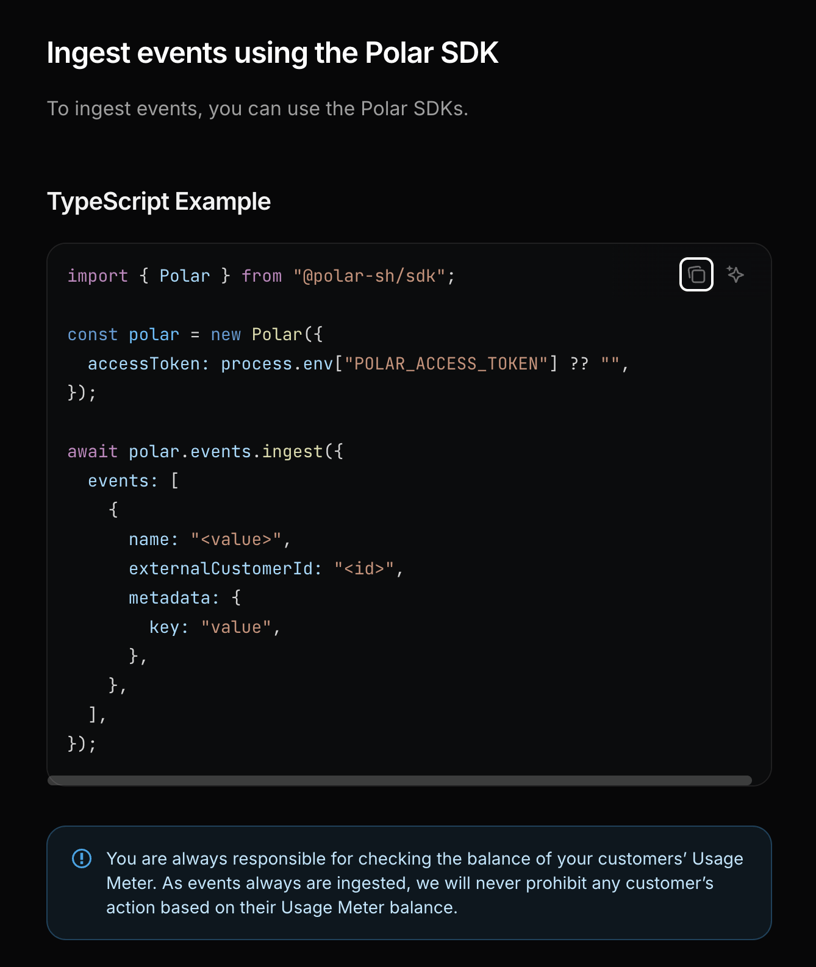This screenshot has height=967, width=816.
Task: Click the info icon in the callout
Action: pyautogui.click(x=82, y=858)
